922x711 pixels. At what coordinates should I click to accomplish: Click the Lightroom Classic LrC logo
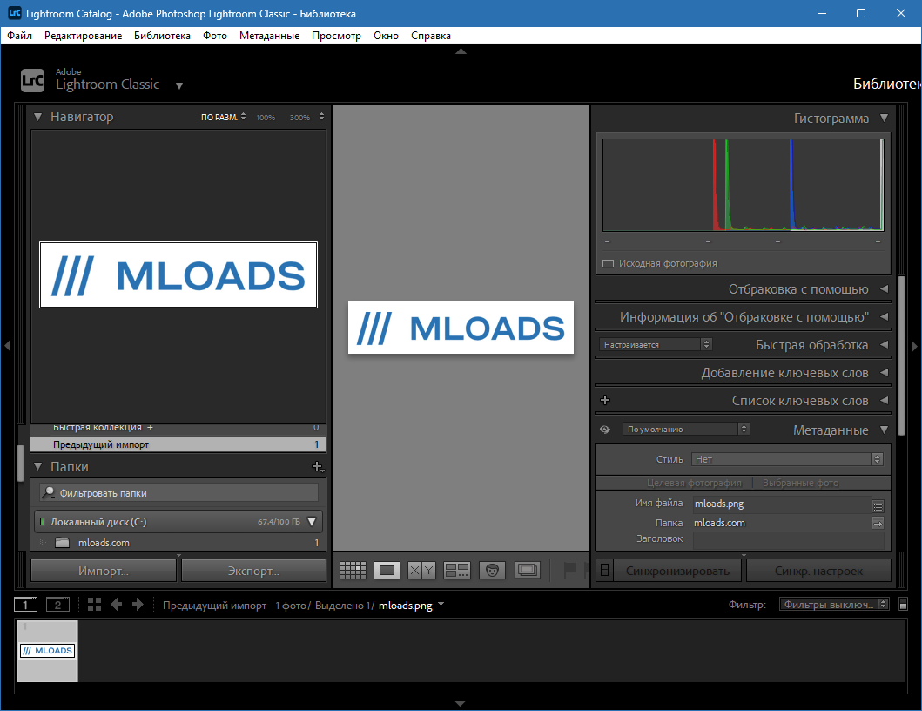[x=32, y=81]
